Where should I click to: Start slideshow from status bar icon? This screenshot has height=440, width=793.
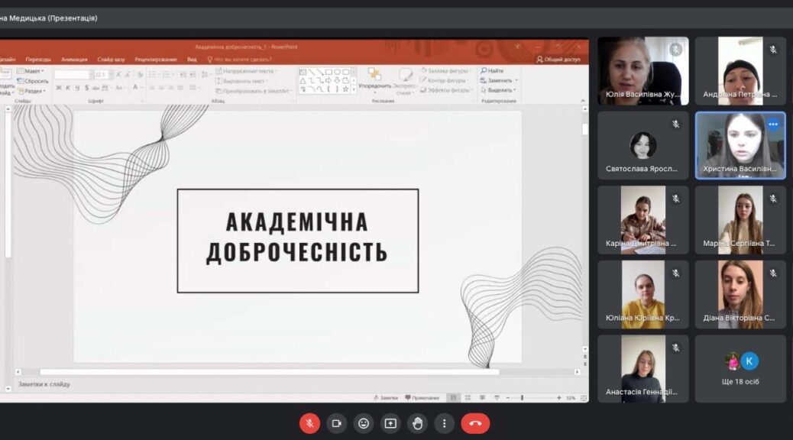(497, 398)
